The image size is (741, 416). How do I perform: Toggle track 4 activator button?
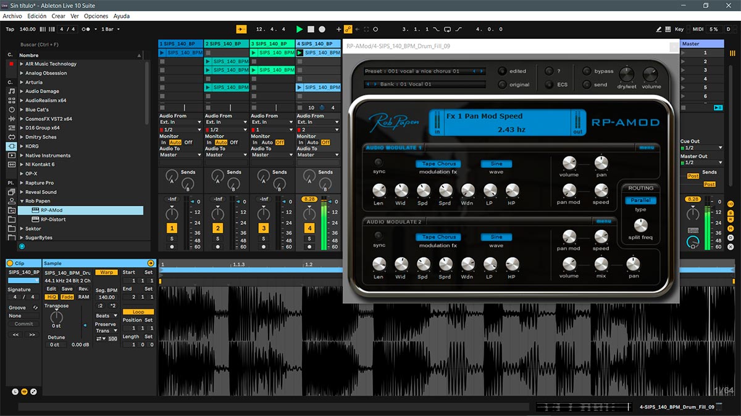pos(309,228)
